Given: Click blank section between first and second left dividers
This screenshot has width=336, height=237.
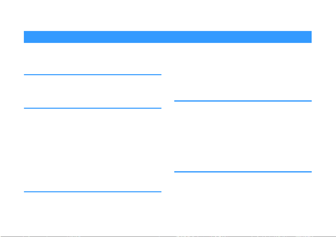Looking at the screenshot, I should pyautogui.click(x=93, y=91).
